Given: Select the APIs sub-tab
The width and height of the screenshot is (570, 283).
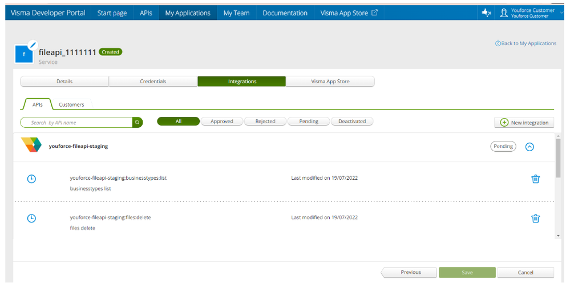Looking at the screenshot, I should click(38, 104).
